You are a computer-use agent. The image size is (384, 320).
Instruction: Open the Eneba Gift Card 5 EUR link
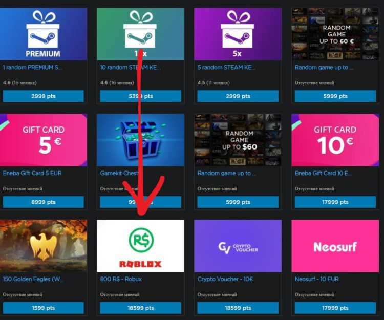pyautogui.click(x=32, y=173)
